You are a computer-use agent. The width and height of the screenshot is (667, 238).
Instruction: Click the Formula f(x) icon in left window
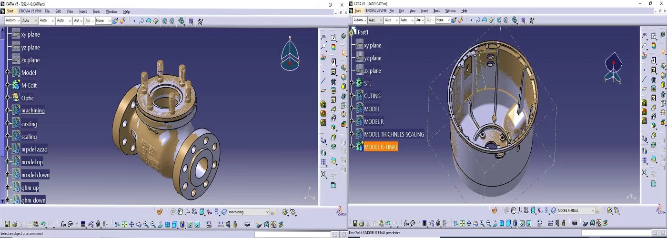click(x=63, y=224)
